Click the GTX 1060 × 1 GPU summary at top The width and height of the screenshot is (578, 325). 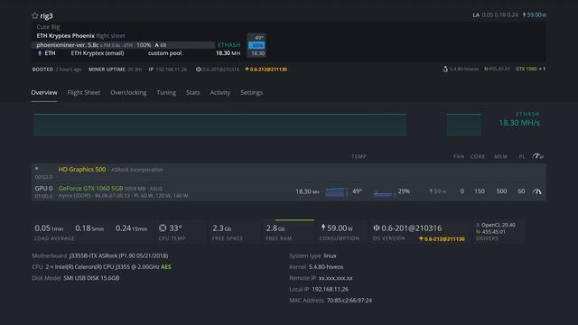point(530,69)
